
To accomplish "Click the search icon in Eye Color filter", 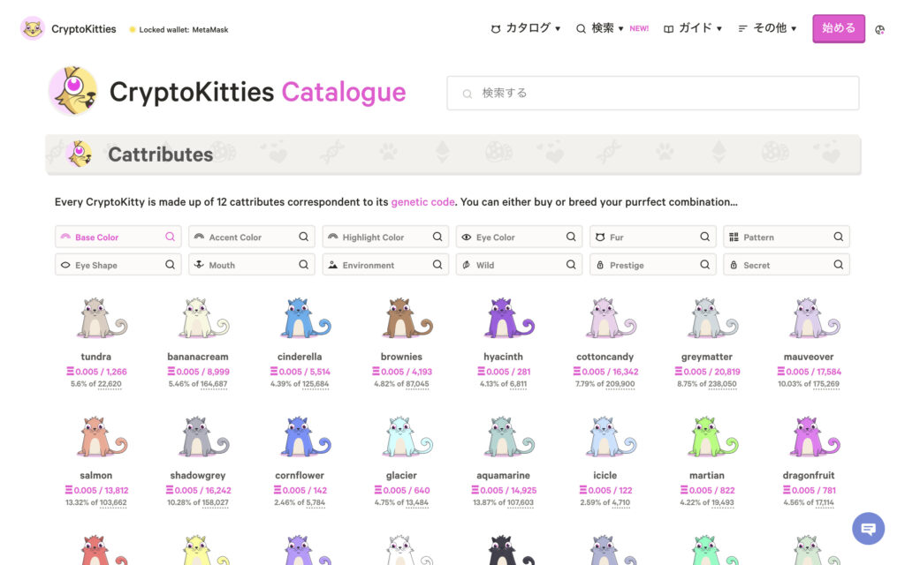I will pos(571,237).
